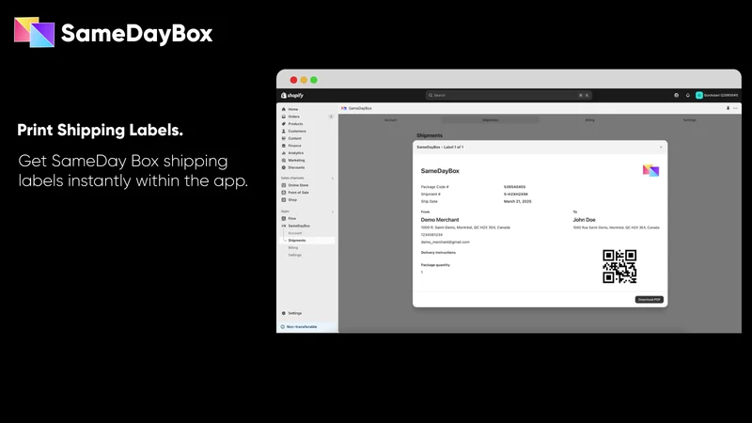This screenshot has height=423, width=752.
Task: Click the Marketing target icon
Action: (284, 160)
